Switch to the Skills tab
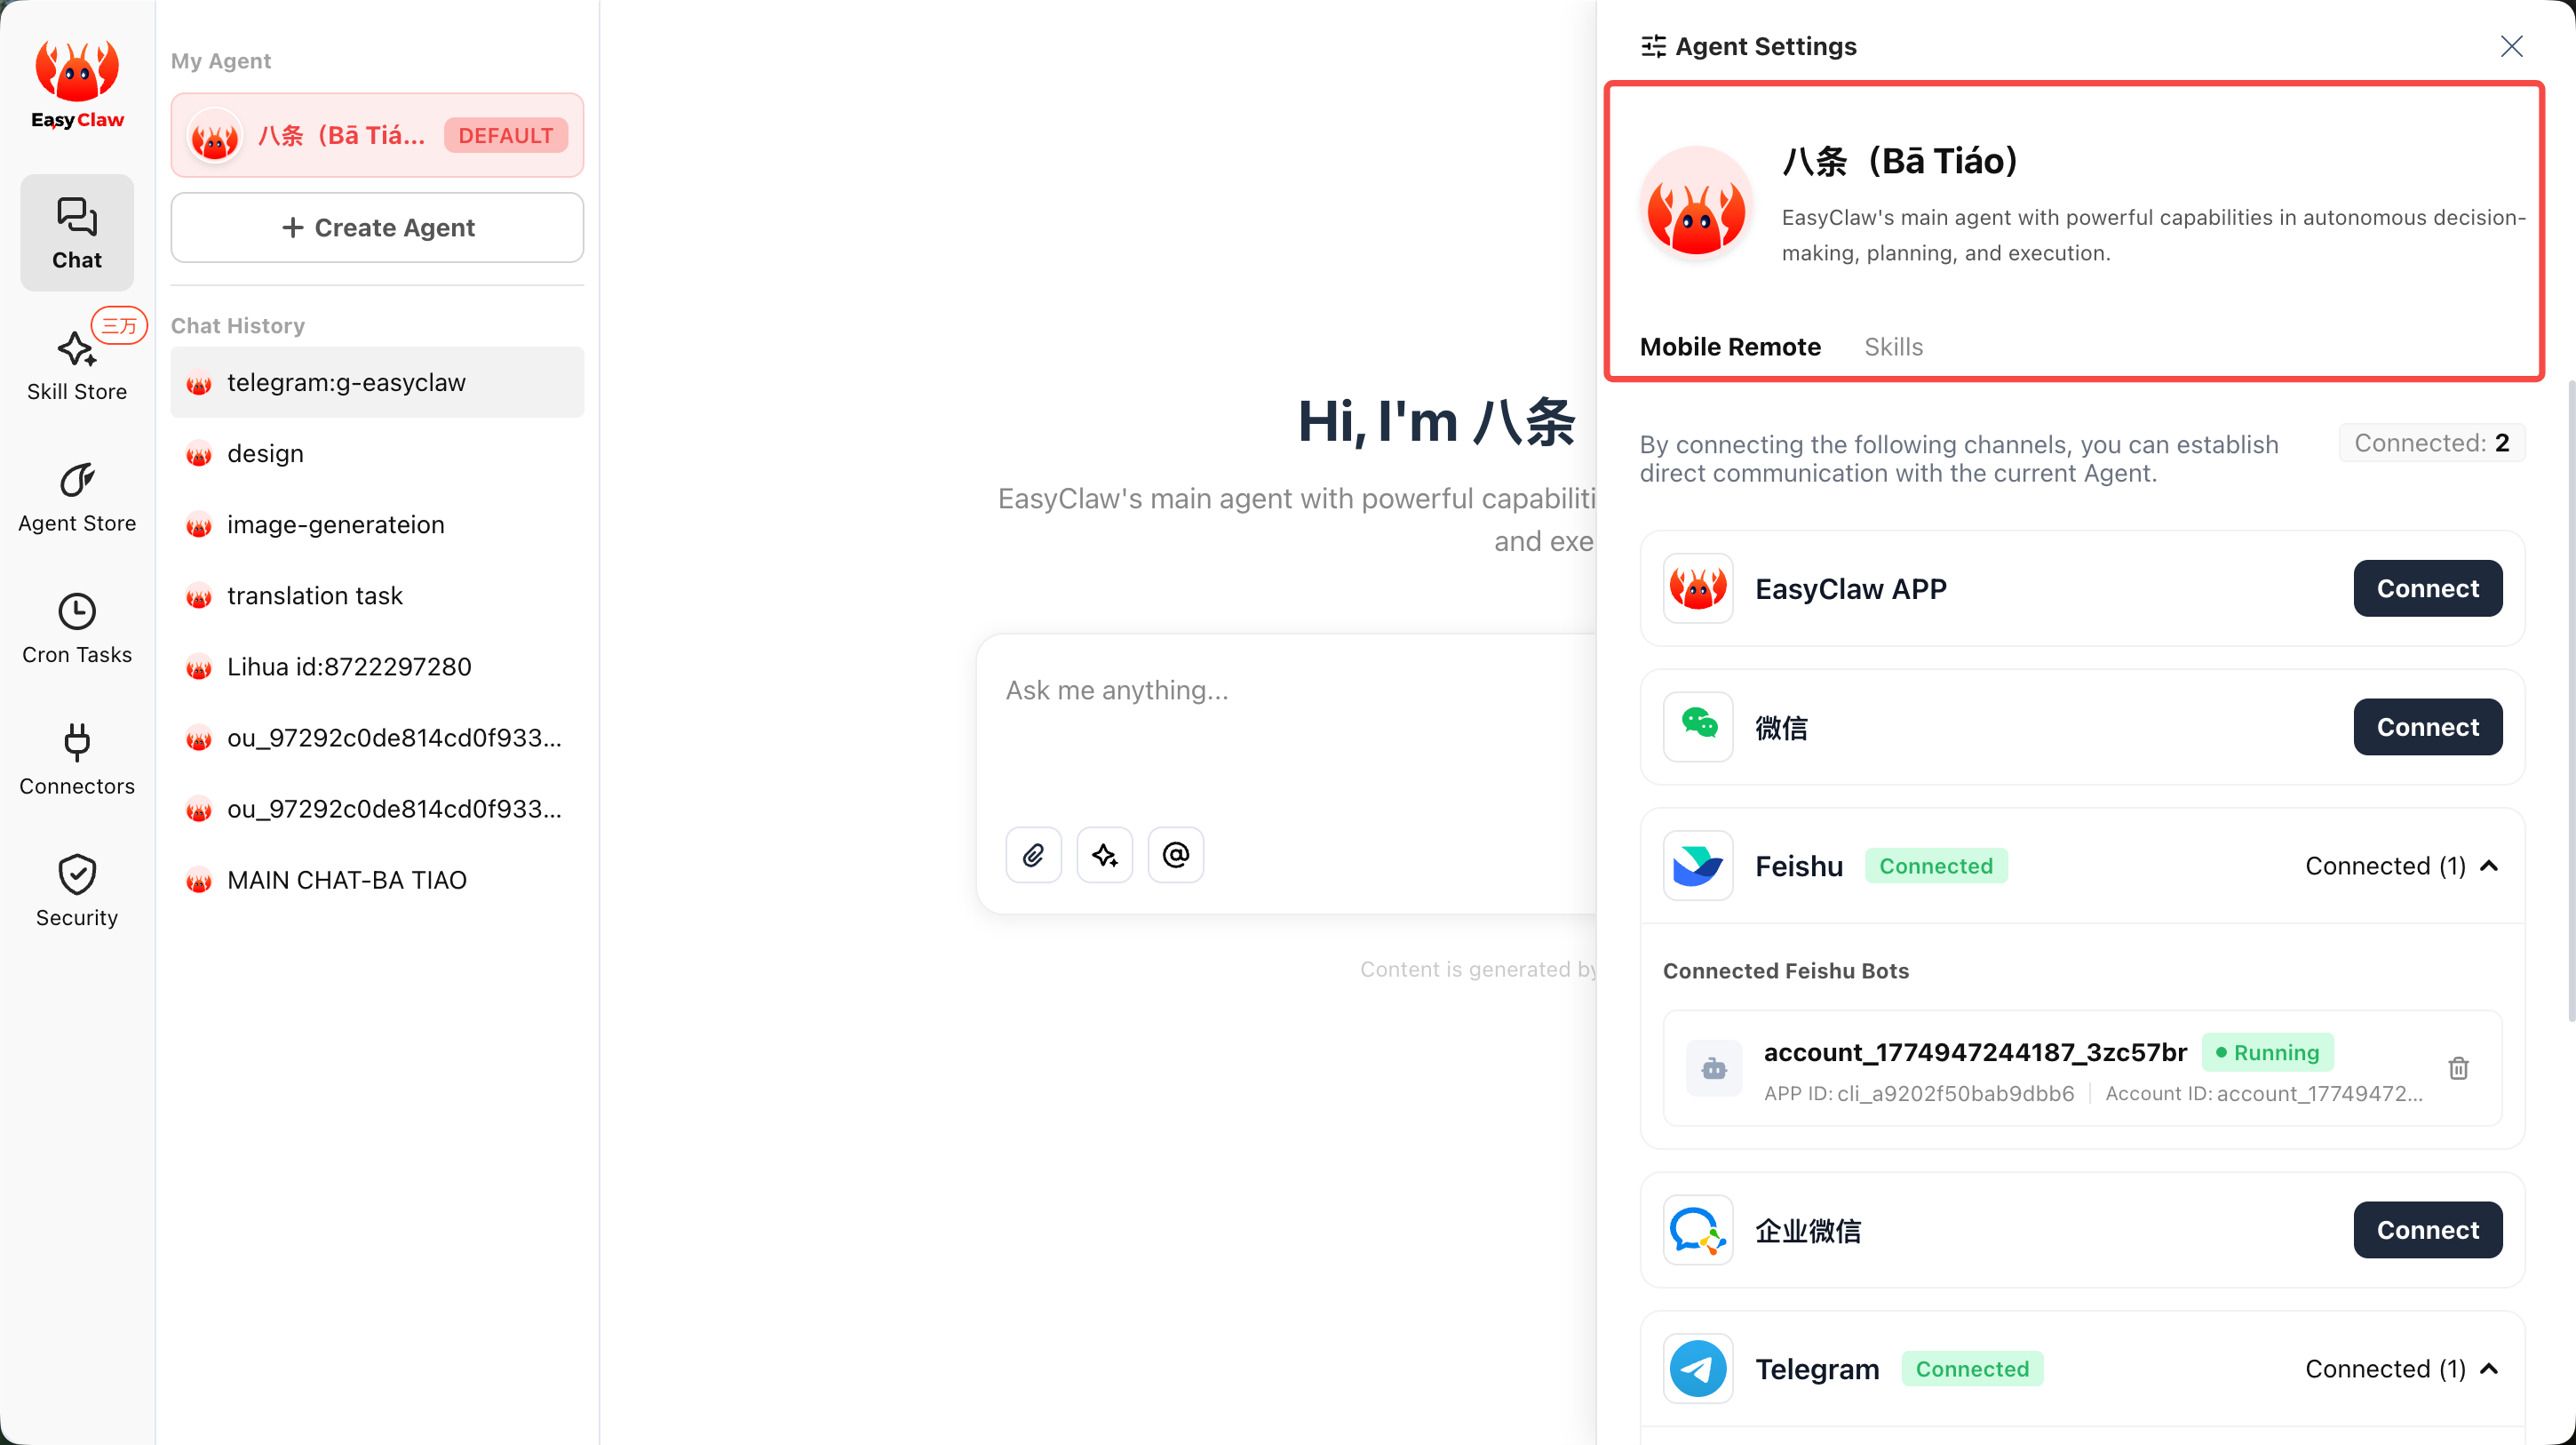The width and height of the screenshot is (2576, 1445). coord(1893,347)
